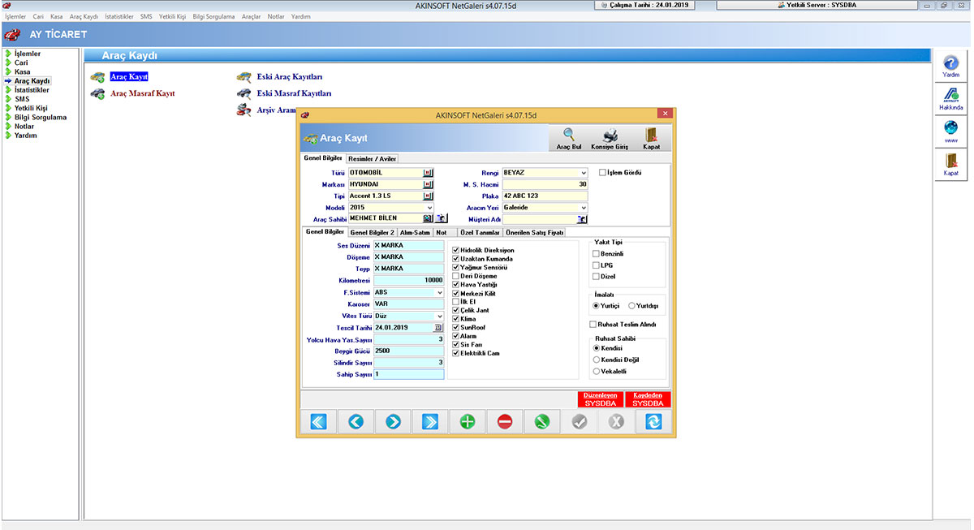Tick the Benzinli fuel type checkbox
974x530 pixels.
click(x=596, y=254)
